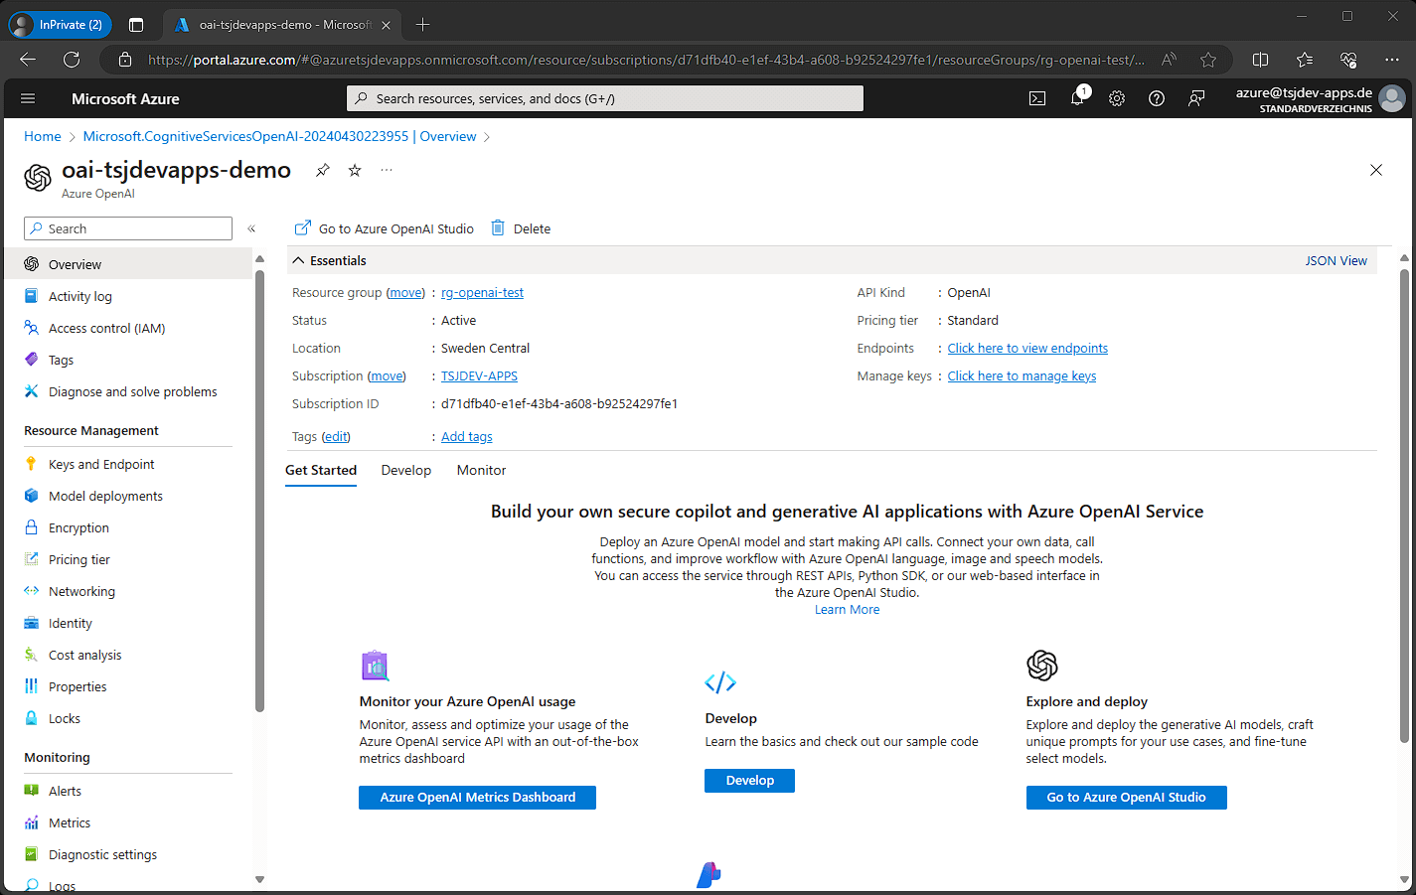Click Azure OpenAI Metrics Dashboard button
Screen dimensions: 1416x895
pyautogui.click(x=477, y=797)
